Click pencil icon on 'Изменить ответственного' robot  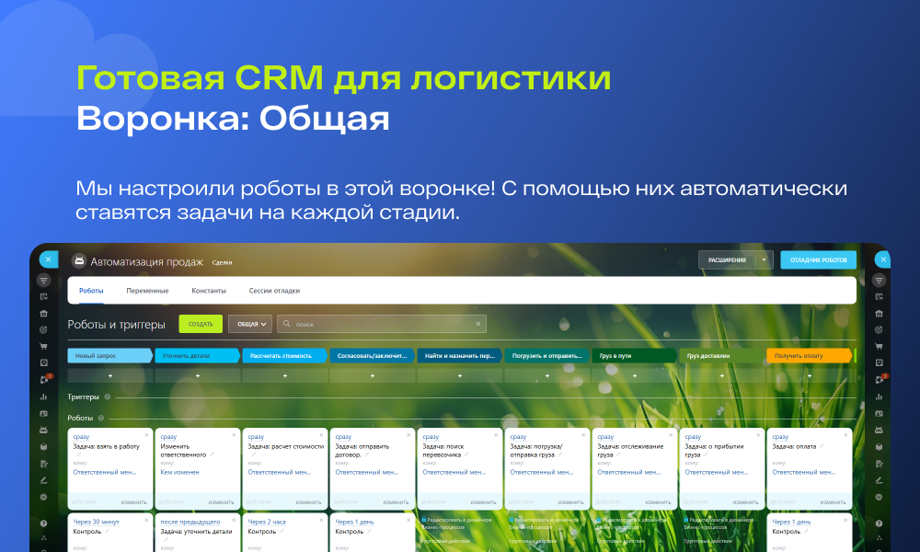point(212,454)
